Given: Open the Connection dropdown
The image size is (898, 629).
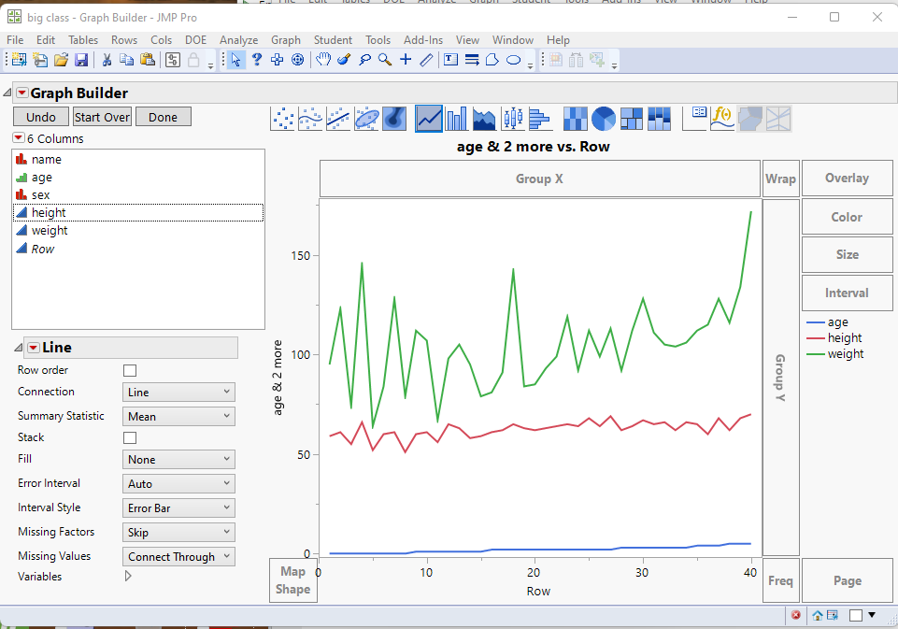Looking at the screenshot, I should pos(178,393).
